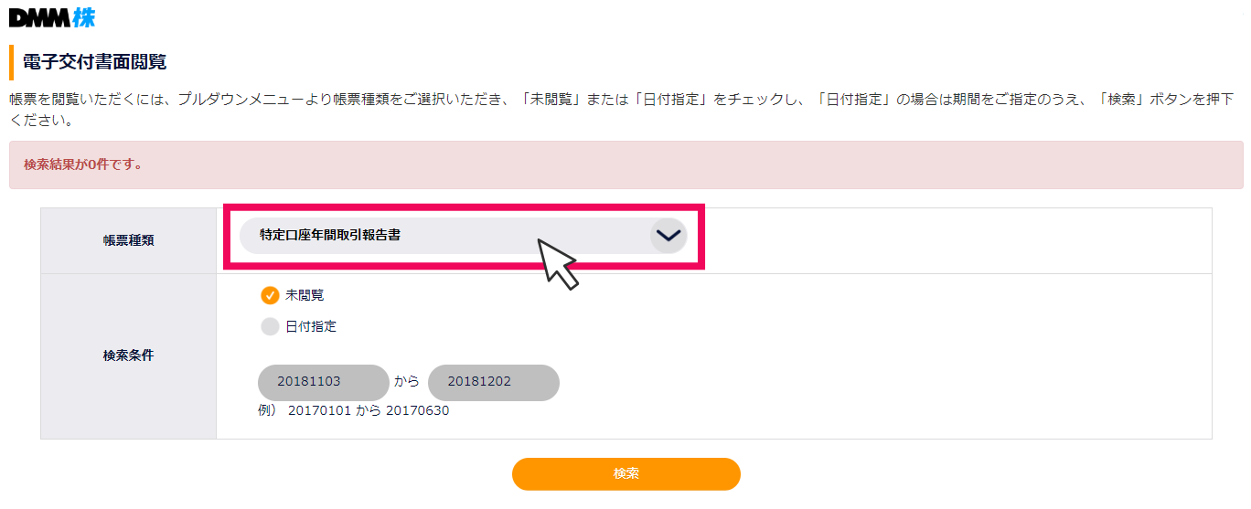Click the orange accent bar beside heading
This screenshot has width=1251, height=509.
tap(12, 62)
